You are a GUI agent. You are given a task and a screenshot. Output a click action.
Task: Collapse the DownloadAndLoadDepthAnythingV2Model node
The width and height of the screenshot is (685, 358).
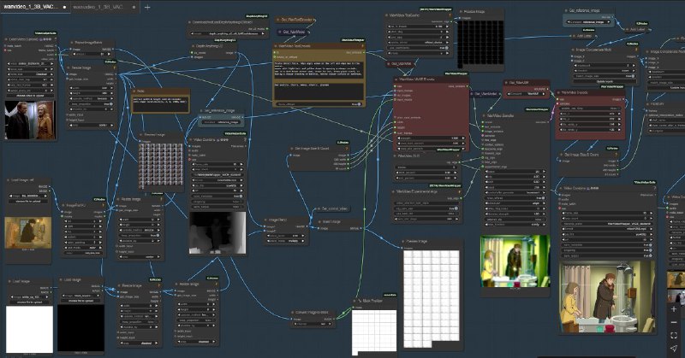click(190, 22)
